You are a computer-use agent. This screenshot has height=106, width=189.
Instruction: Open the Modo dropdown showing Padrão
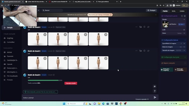174,33
